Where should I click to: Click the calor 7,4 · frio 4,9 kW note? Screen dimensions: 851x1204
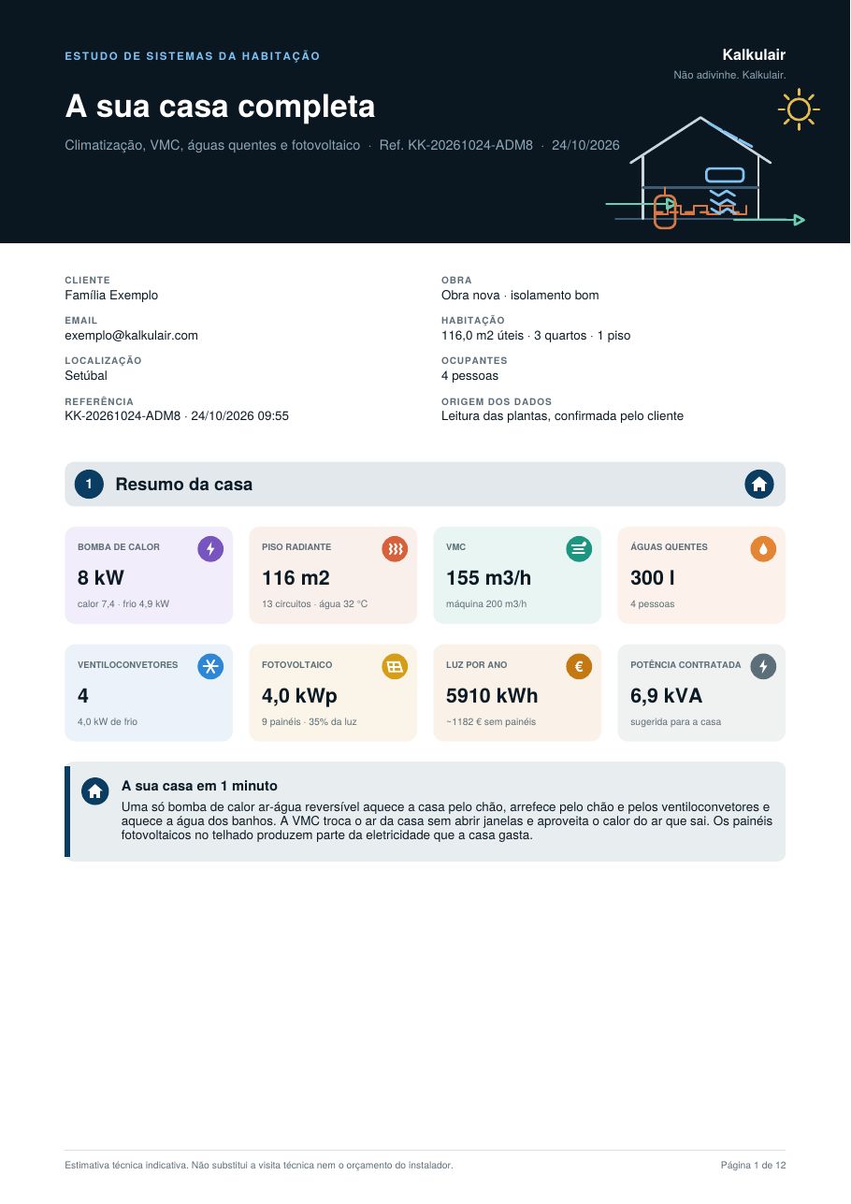click(x=123, y=603)
